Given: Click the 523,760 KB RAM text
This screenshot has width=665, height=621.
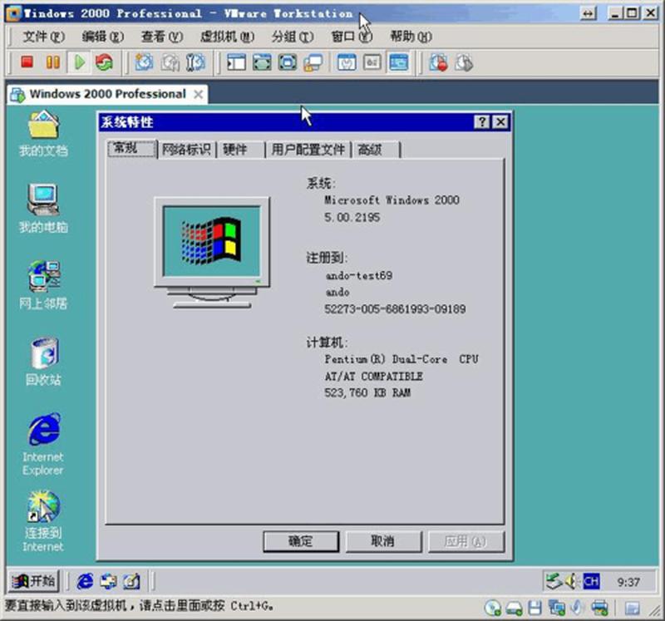Looking at the screenshot, I should point(367,392).
